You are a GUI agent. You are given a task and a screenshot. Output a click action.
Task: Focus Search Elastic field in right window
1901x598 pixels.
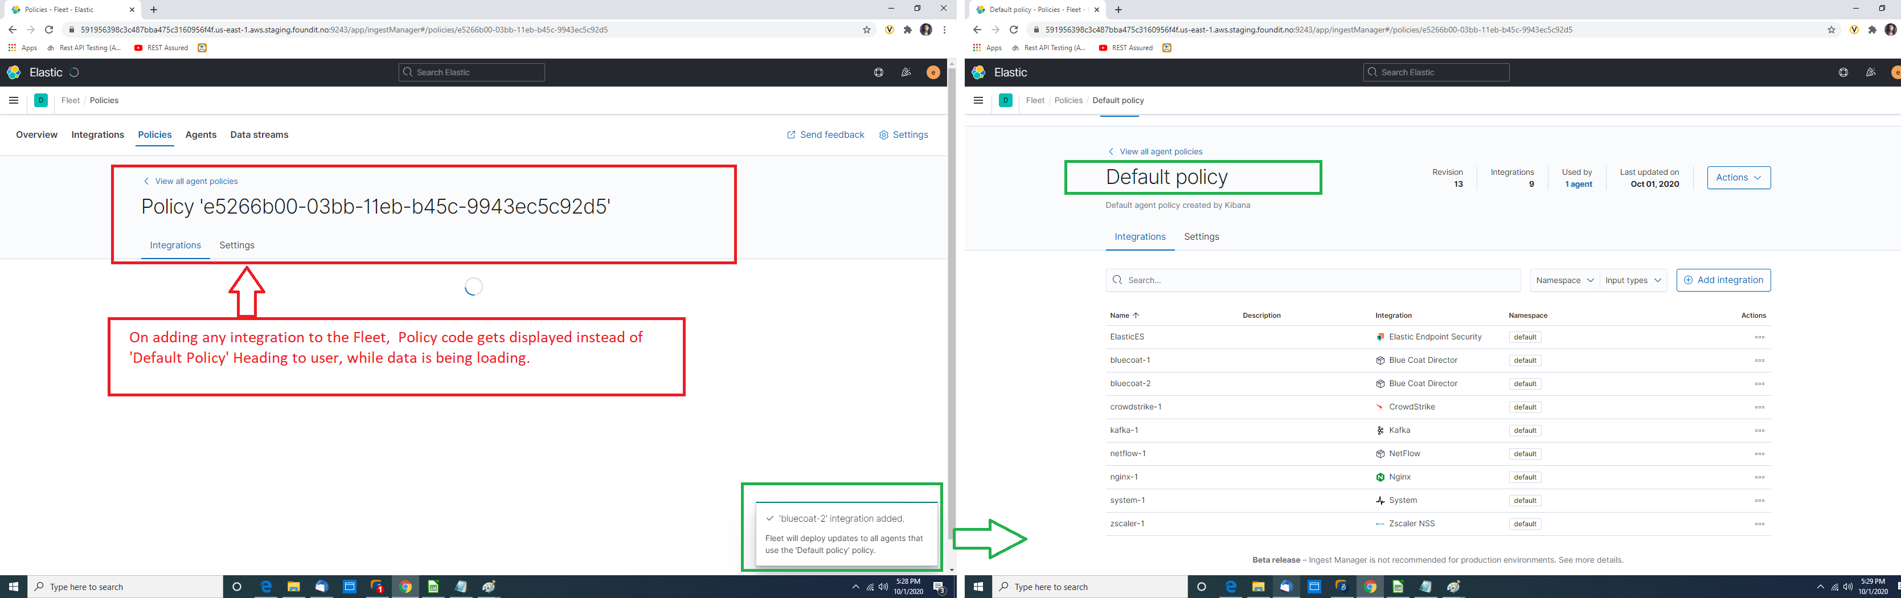pos(1436,72)
